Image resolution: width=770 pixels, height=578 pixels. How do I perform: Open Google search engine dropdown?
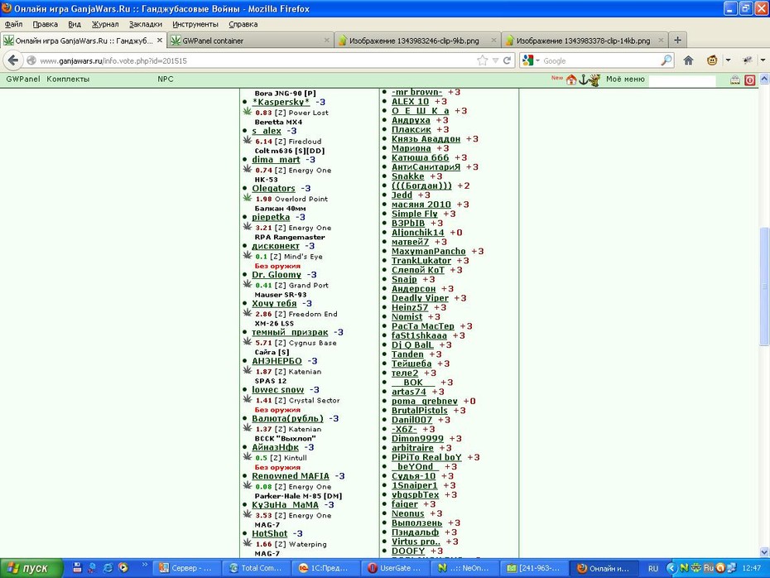tap(537, 60)
